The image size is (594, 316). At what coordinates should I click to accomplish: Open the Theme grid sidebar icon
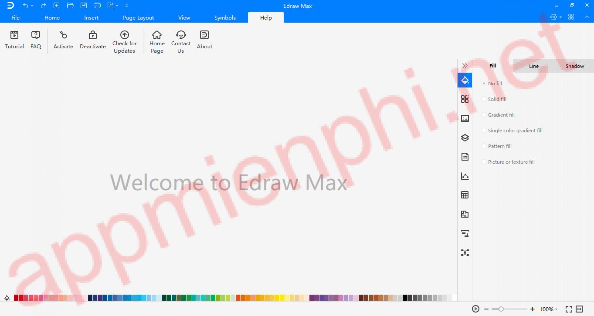[465, 99]
